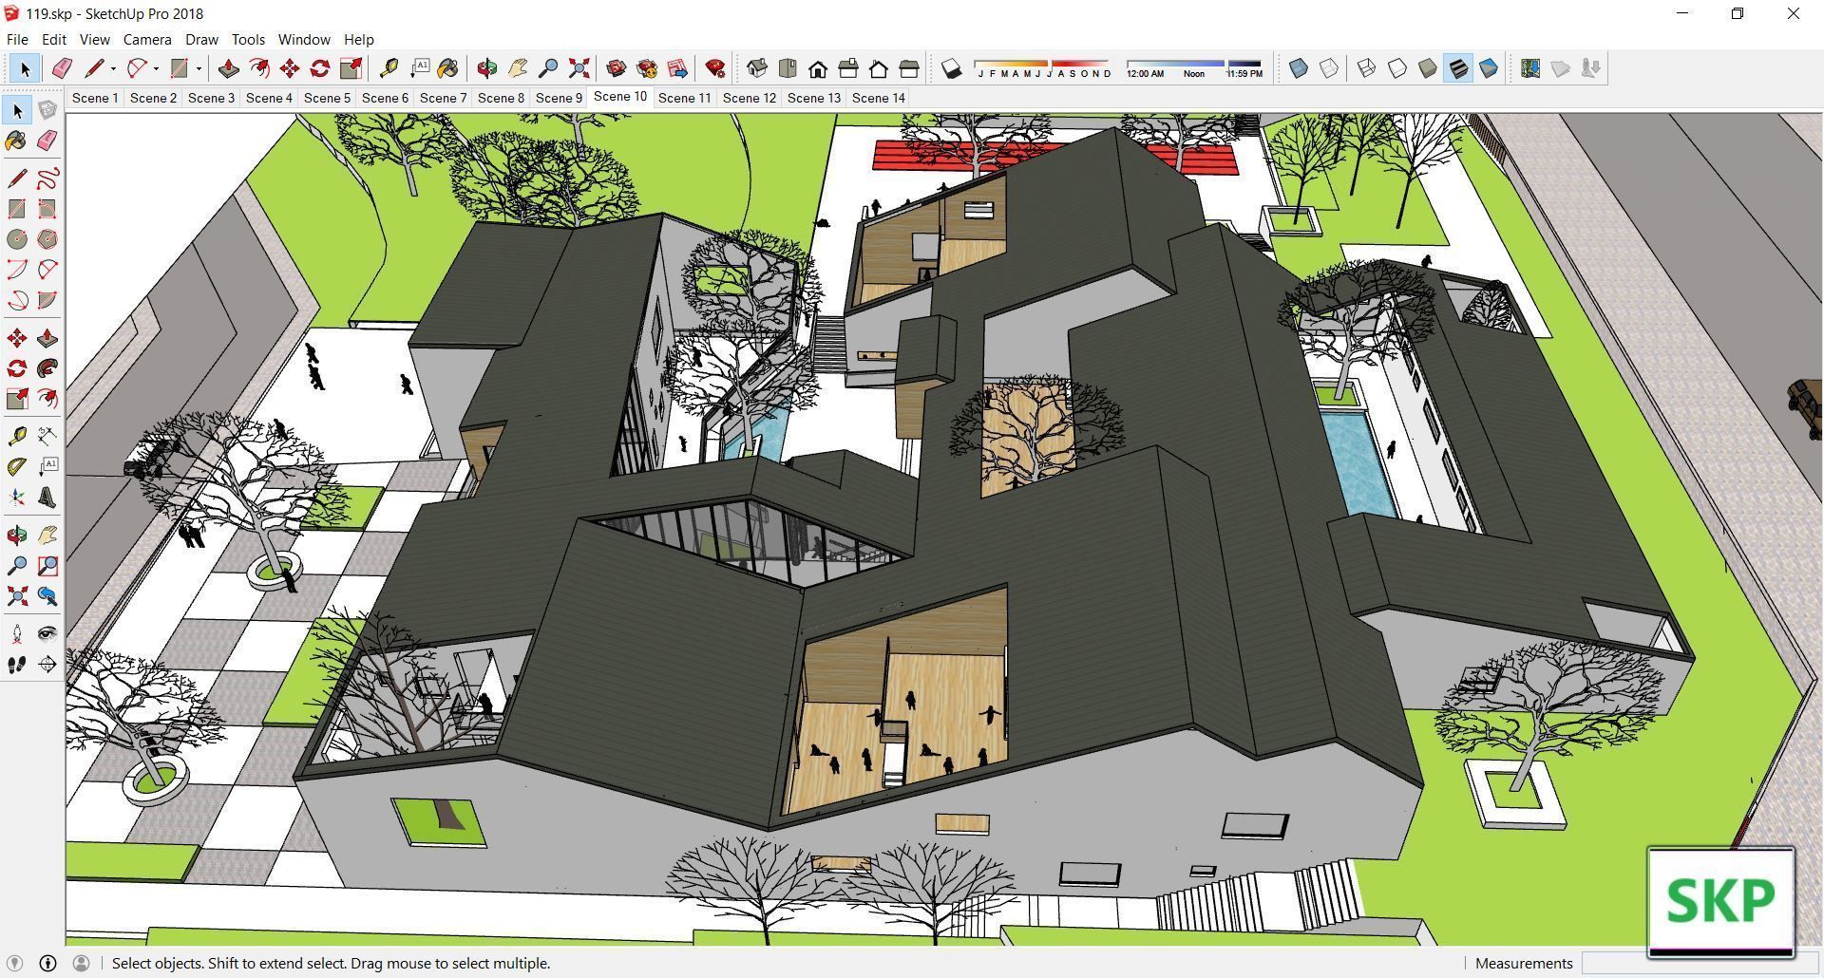Image resolution: width=1824 pixels, height=978 pixels.
Task: Toggle X-Ray face style
Action: [x=1299, y=68]
